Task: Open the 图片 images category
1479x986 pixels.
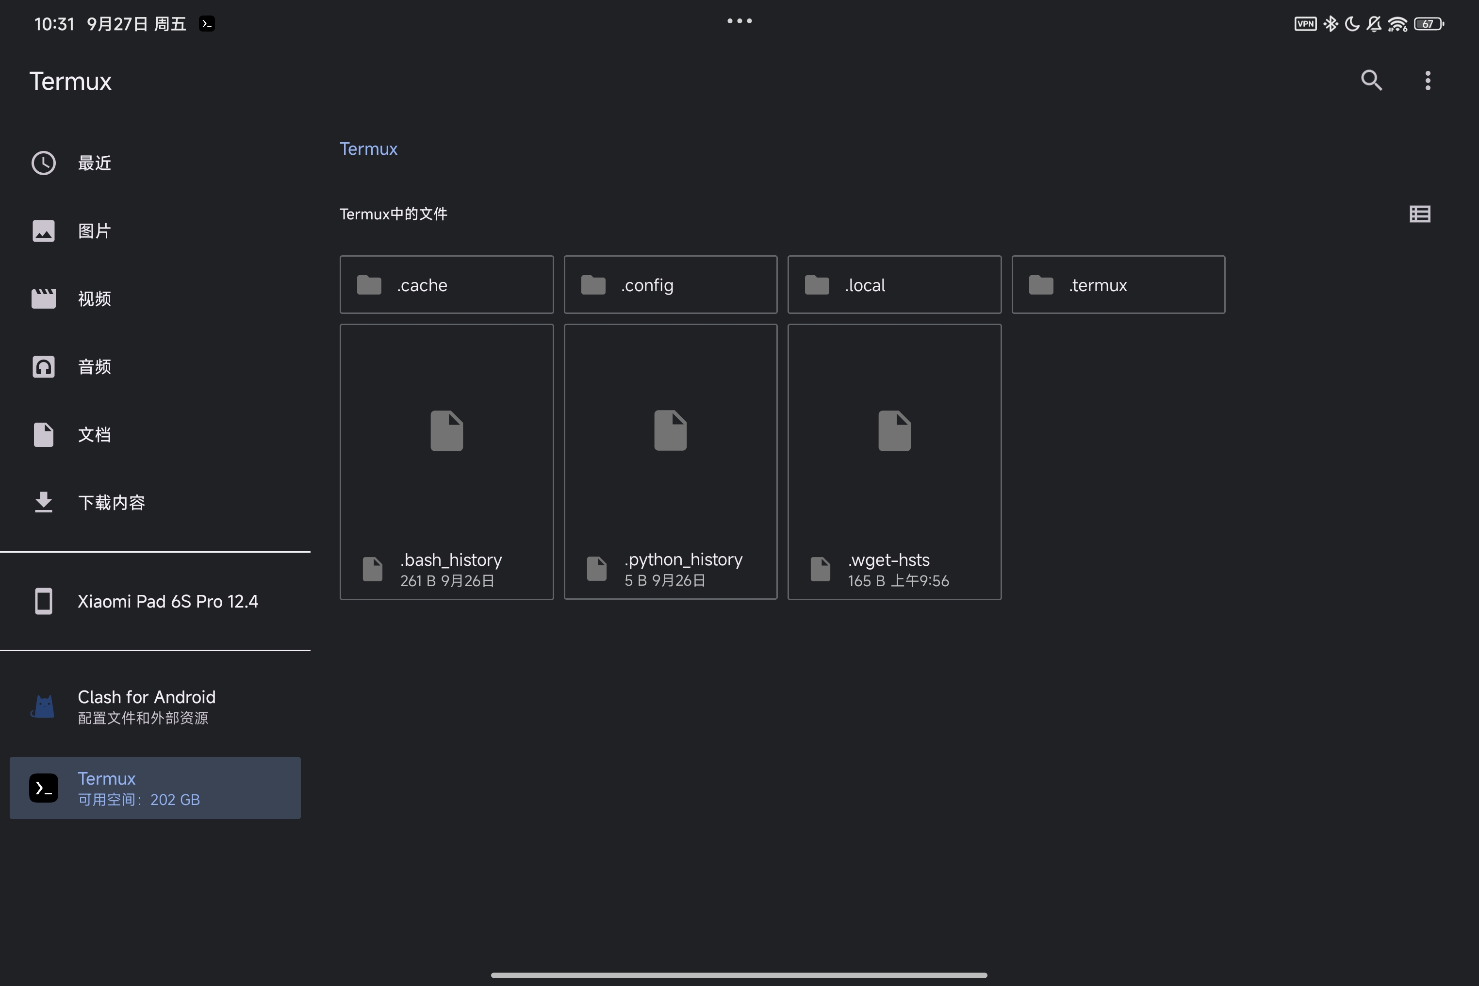Action: (x=155, y=231)
